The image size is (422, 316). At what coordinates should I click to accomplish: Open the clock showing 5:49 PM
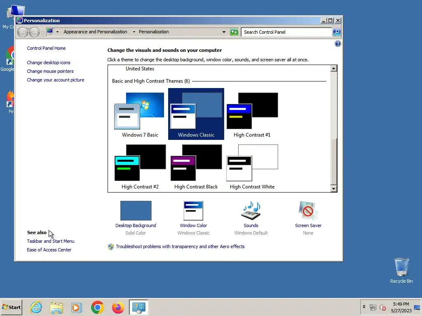401,307
